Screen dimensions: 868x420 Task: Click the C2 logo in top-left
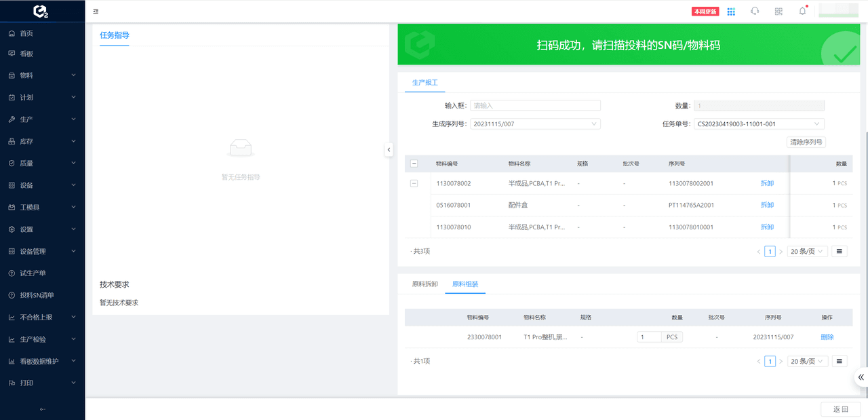click(41, 11)
